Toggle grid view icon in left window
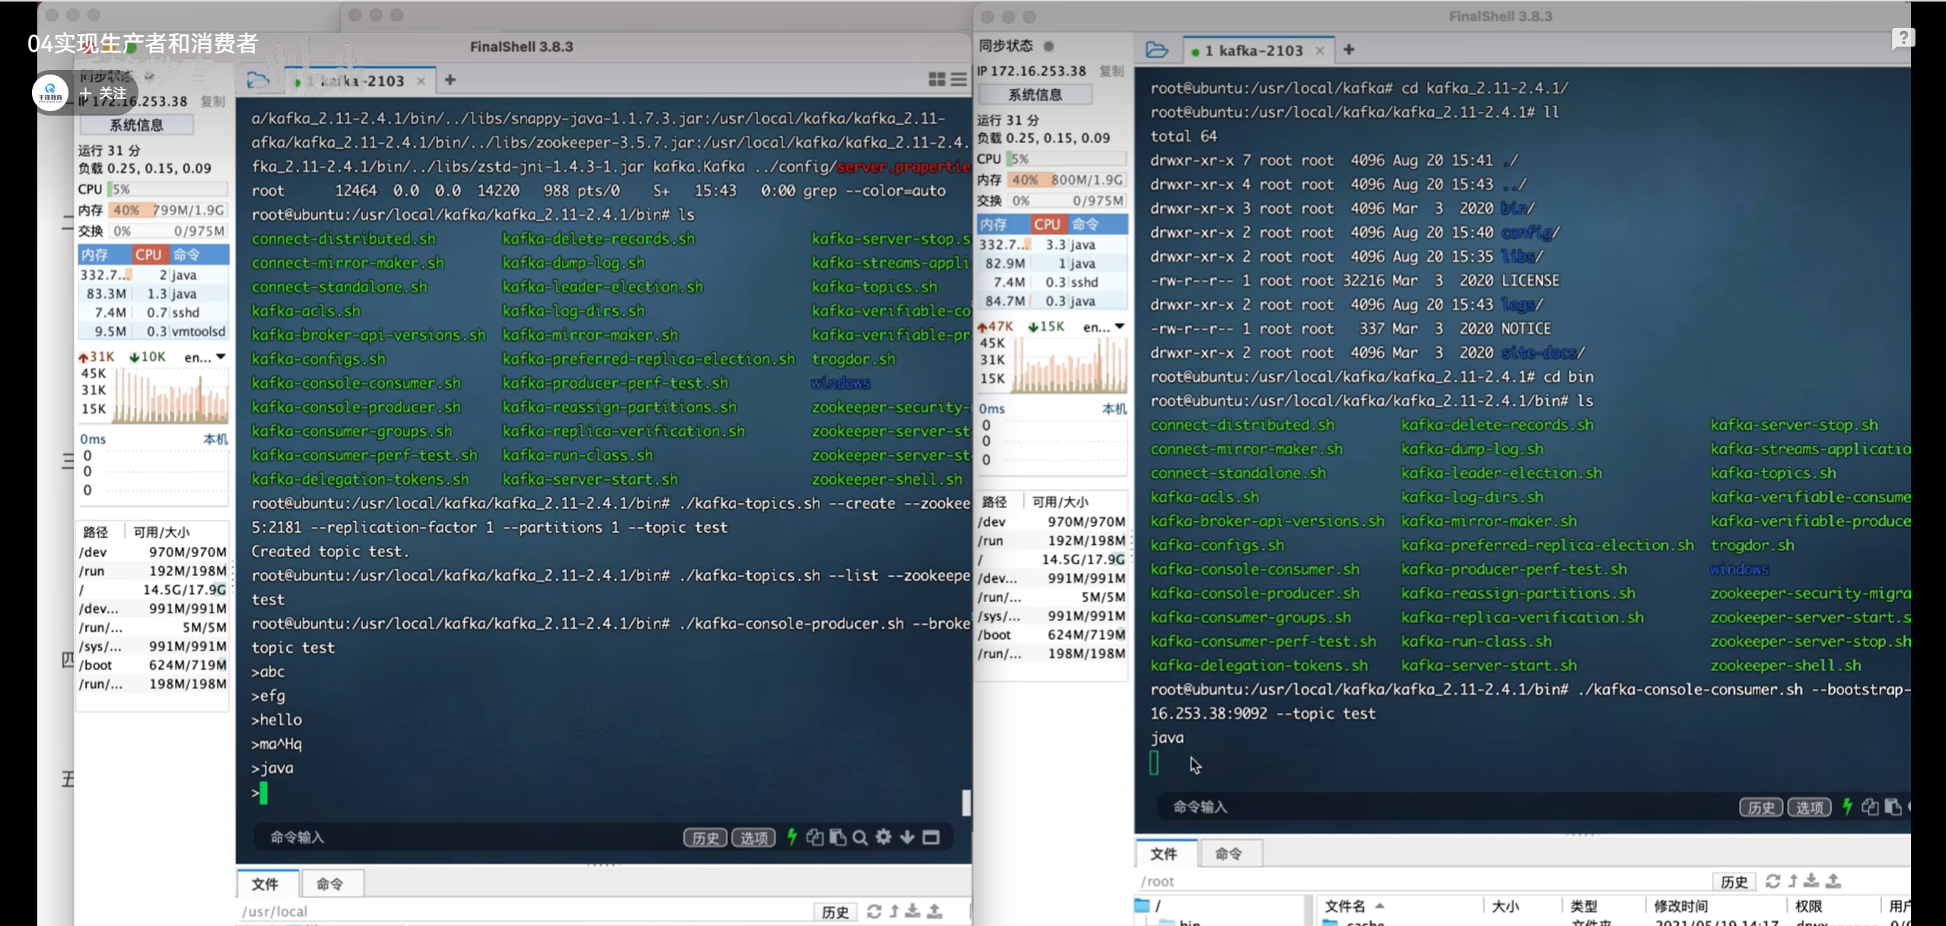Screen dimensions: 1946x926 pyautogui.click(x=936, y=79)
